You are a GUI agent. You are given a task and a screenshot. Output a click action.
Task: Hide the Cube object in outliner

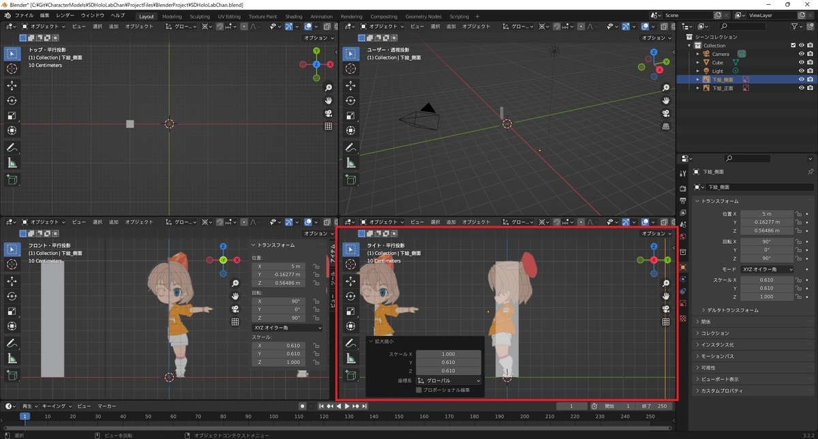(x=802, y=63)
